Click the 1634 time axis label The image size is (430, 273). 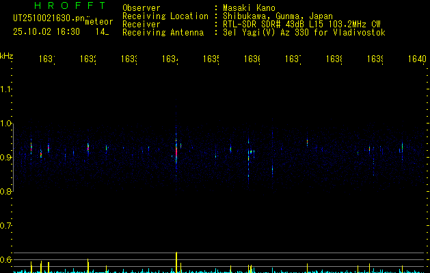[170, 59]
